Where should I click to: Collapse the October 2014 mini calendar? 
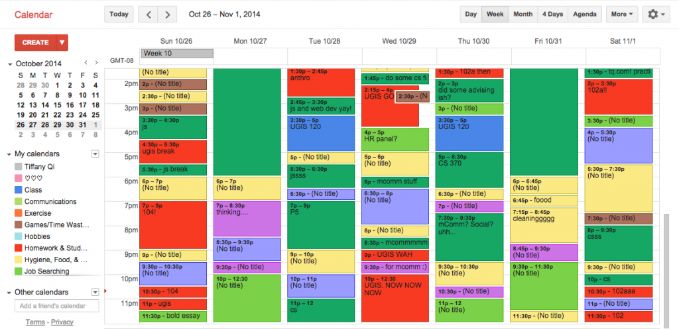[x=9, y=64]
